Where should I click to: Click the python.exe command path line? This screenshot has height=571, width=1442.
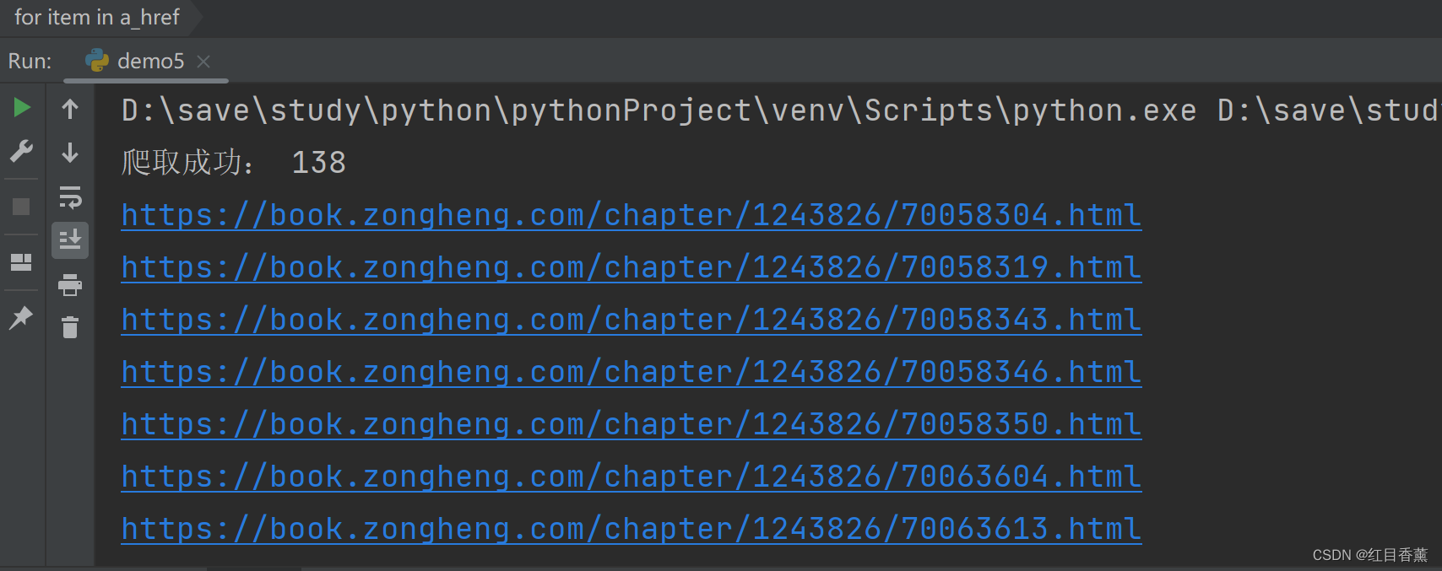click(x=779, y=110)
